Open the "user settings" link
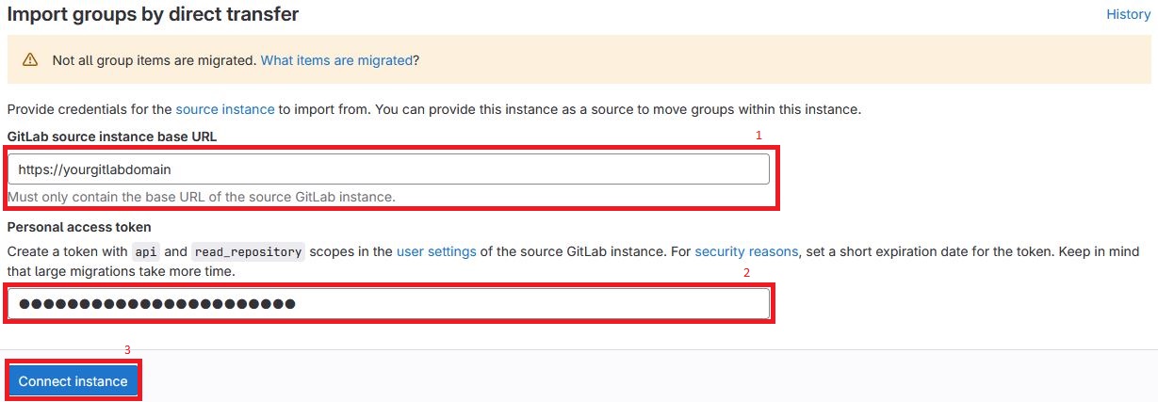 [x=436, y=251]
